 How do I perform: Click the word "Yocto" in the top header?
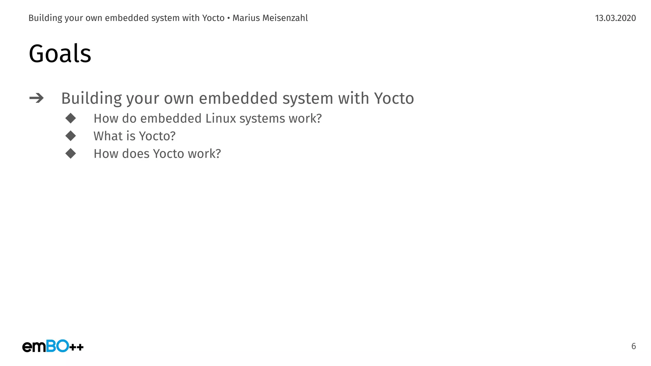pyautogui.click(x=213, y=18)
